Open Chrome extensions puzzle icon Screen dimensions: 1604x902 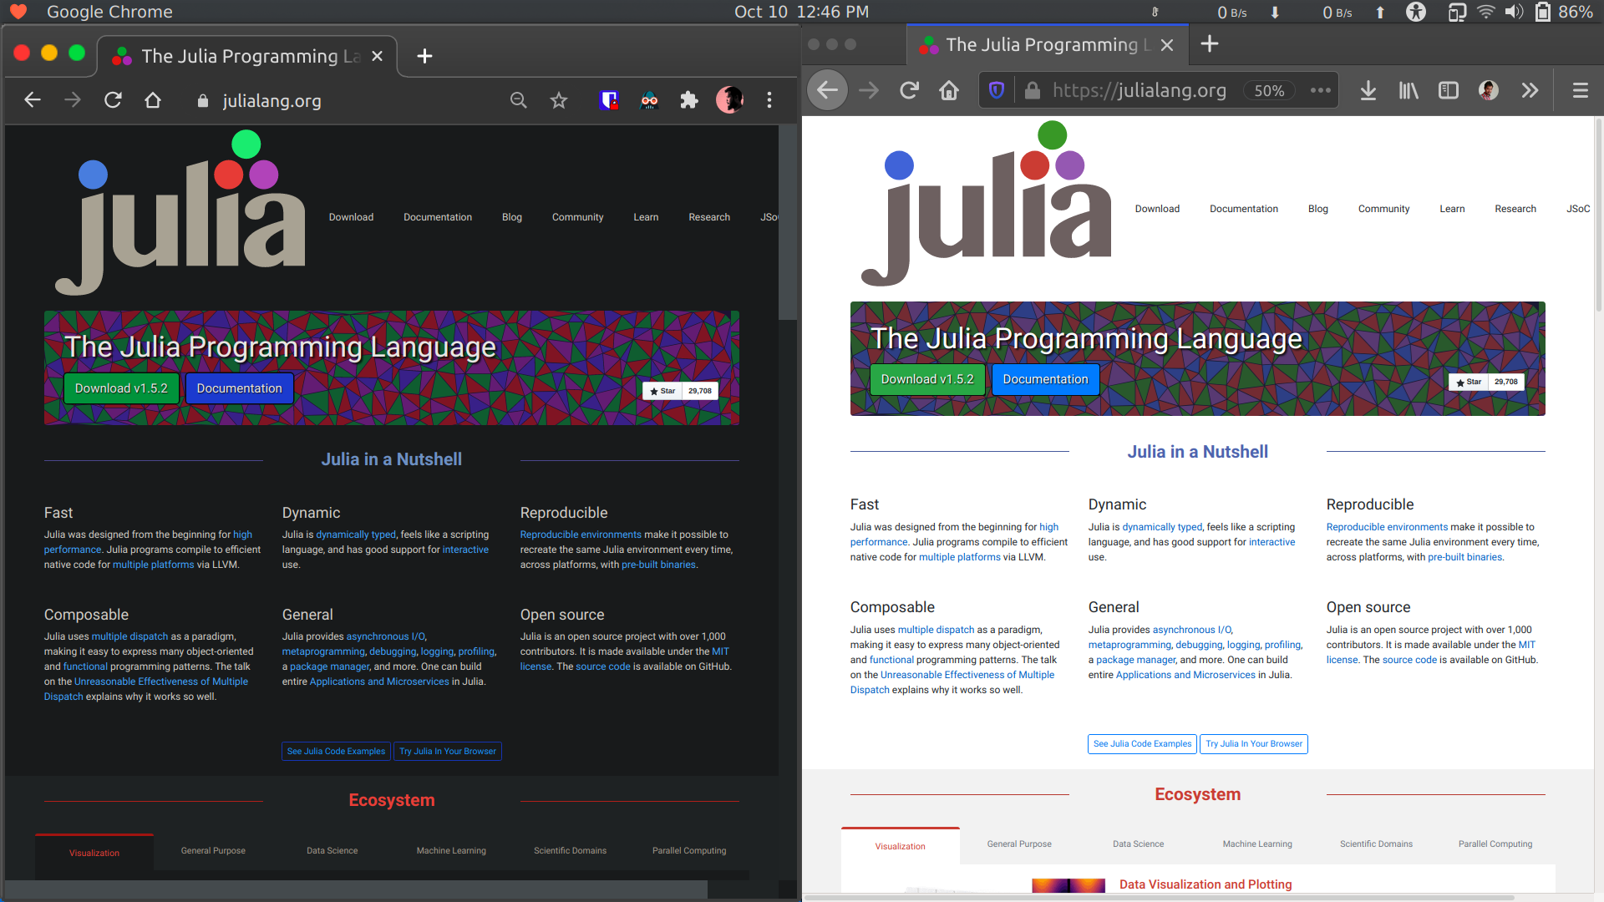[689, 100]
